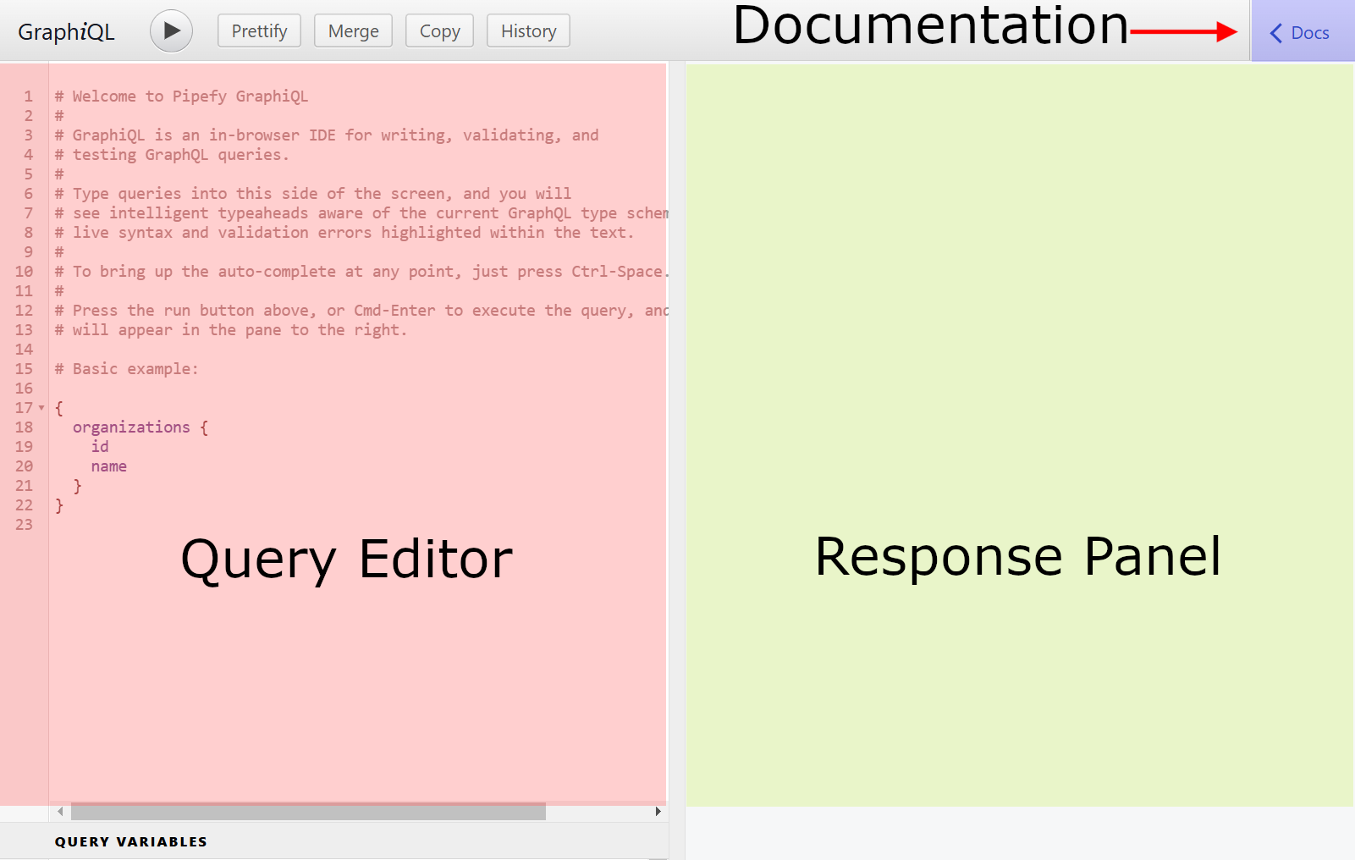Place the cursor on the "name" field
This screenshot has height=860, width=1355.
click(109, 466)
